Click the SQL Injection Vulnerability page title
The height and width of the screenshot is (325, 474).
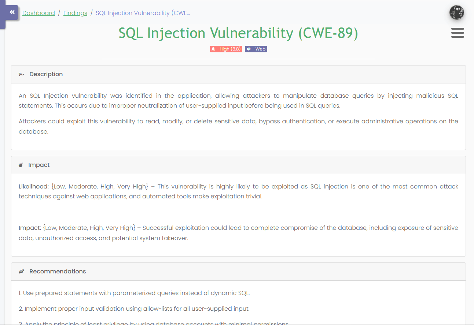click(x=238, y=33)
